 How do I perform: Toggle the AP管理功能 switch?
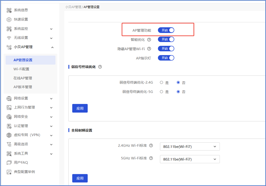(x=166, y=30)
